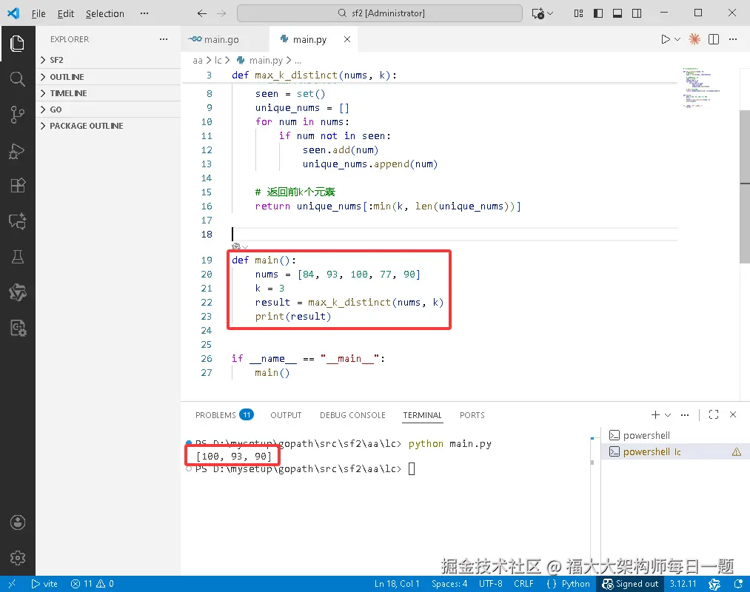Open the chat dropdown in title bar
Image resolution: width=750 pixels, height=592 pixels.
(x=550, y=13)
